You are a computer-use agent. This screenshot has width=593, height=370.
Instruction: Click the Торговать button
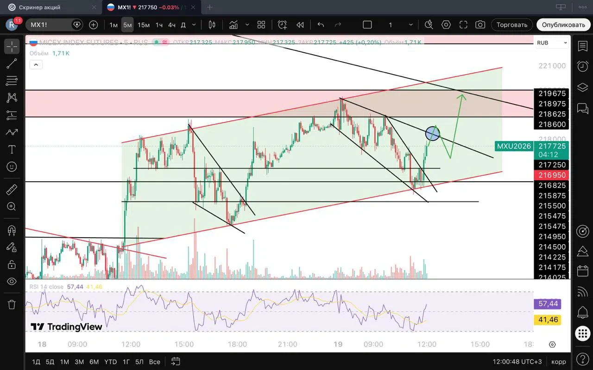pos(512,25)
